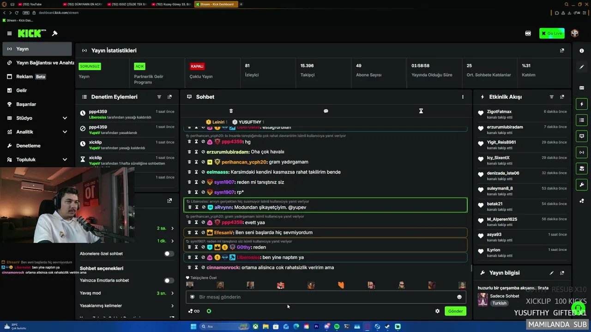This screenshot has width=591, height=332.
Task: Expand the Topluluk menu section
Action: click(65, 160)
